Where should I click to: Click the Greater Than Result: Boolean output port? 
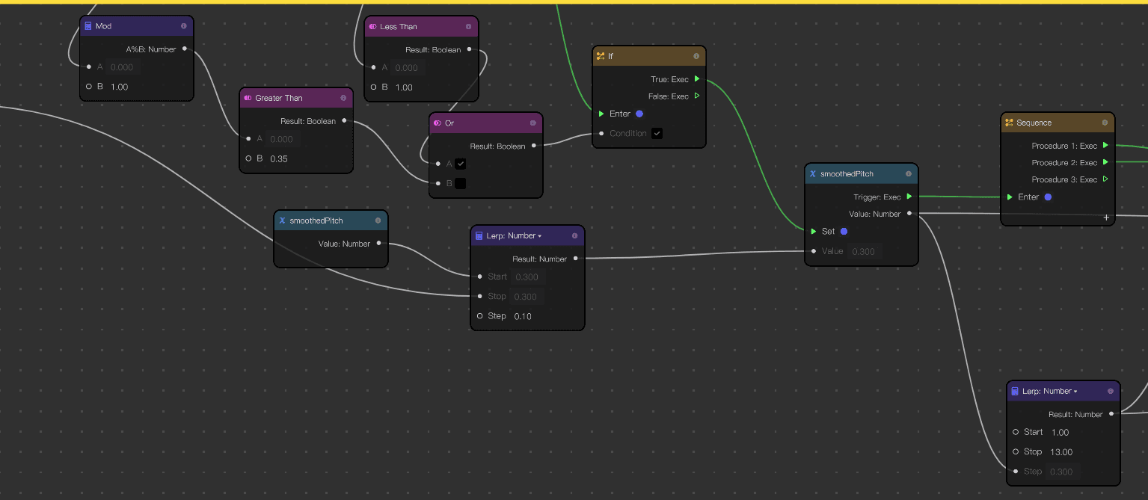pyautogui.click(x=344, y=121)
